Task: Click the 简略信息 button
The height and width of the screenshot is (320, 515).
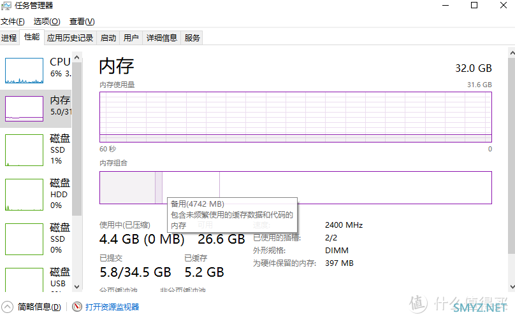Action: click(40, 307)
